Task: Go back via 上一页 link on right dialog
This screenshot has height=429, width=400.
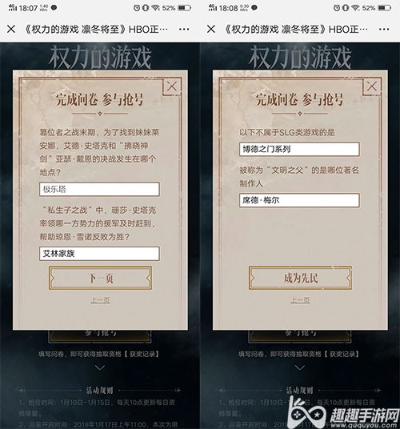Action: pos(300,300)
